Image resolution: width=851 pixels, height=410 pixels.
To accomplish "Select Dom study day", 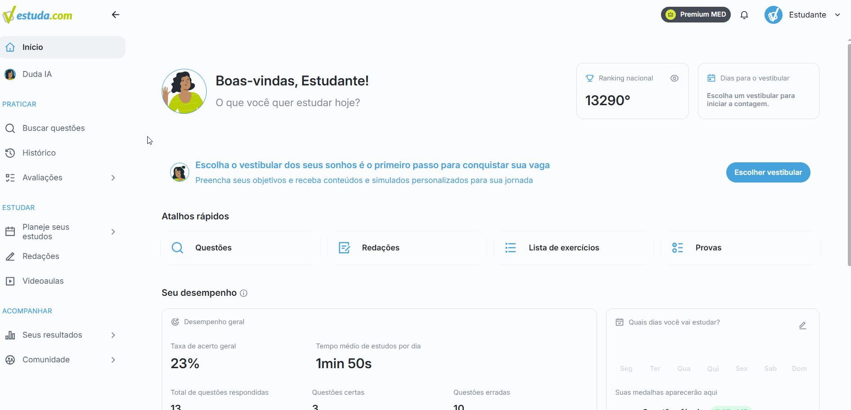I will point(799,369).
